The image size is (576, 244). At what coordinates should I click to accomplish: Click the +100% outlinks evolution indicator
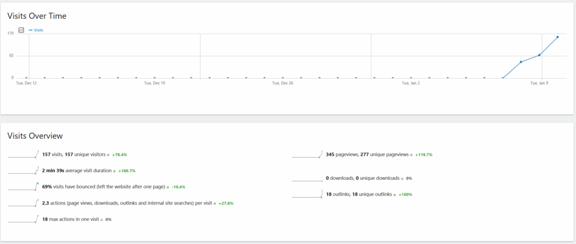(405, 195)
